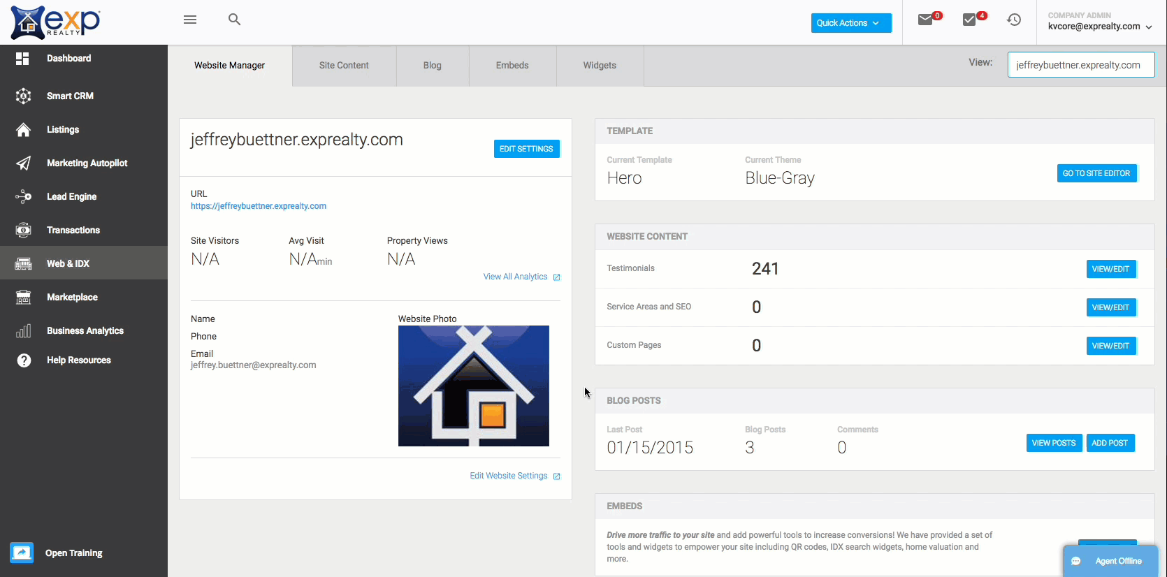Click the Marketing Autopilot paper plane icon
The image size is (1167, 577).
pyautogui.click(x=23, y=163)
